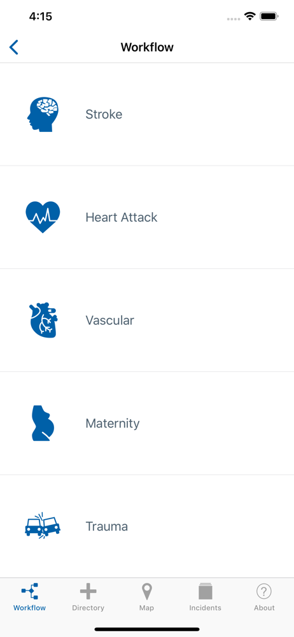Tap the pregnant silhouette Maternity icon

pos(43,423)
